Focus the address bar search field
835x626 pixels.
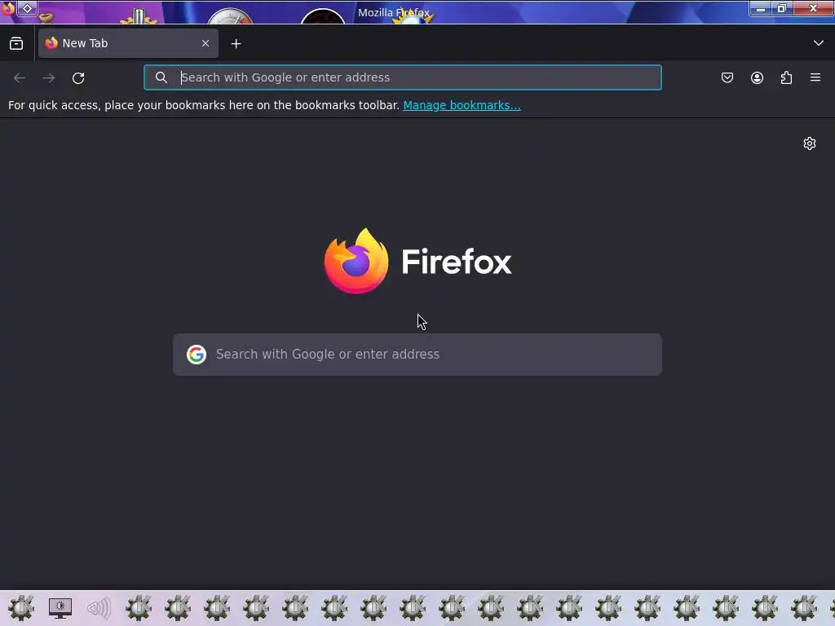403,77
